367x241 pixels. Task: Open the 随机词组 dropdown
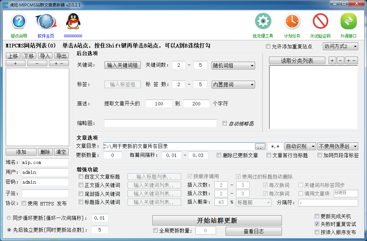point(233,65)
